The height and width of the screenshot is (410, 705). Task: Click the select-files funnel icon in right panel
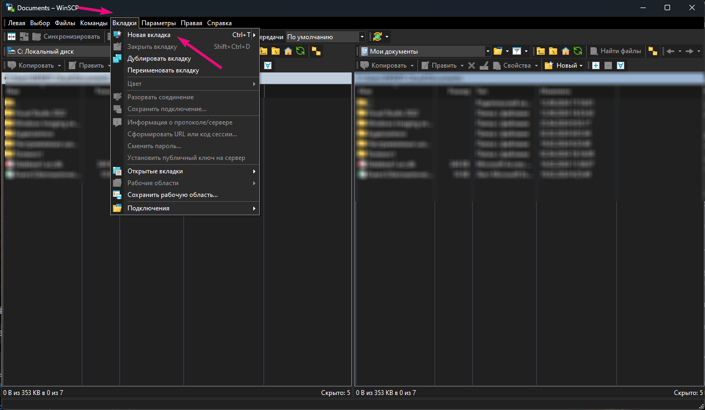[x=621, y=65]
